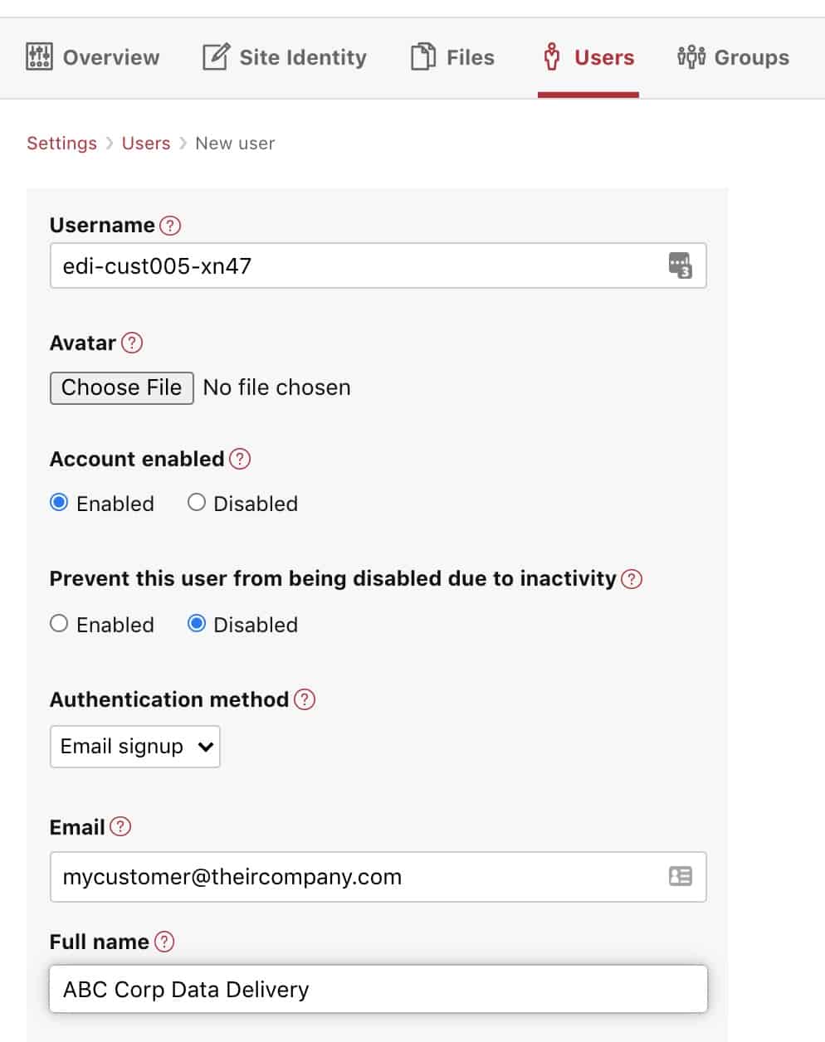Click the Full name help icon
The image size is (825, 1042).
(164, 942)
